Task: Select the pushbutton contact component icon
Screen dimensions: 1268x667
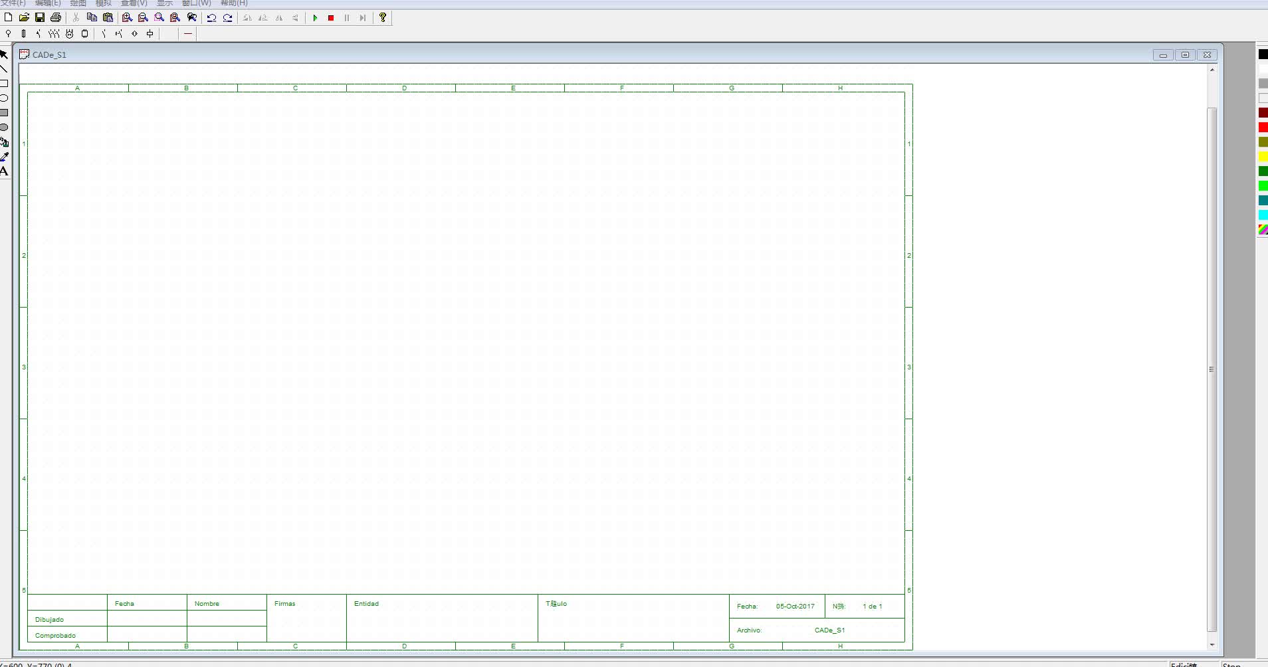Action: tap(119, 33)
